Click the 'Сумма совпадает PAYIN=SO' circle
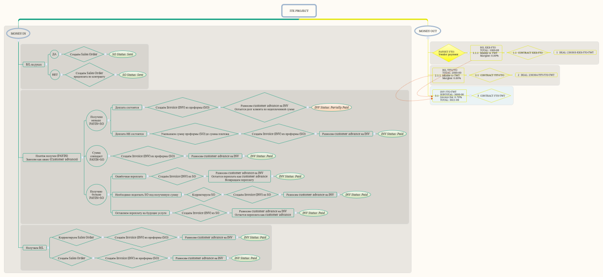The height and width of the screenshot is (277, 603). click(x=96, y=156)
